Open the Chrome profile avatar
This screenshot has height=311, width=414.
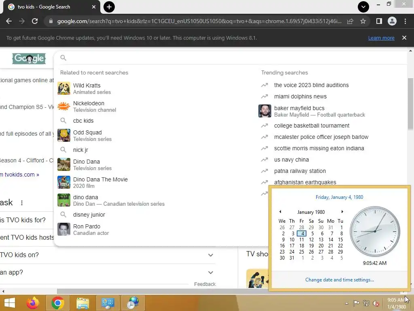point(392,21)
